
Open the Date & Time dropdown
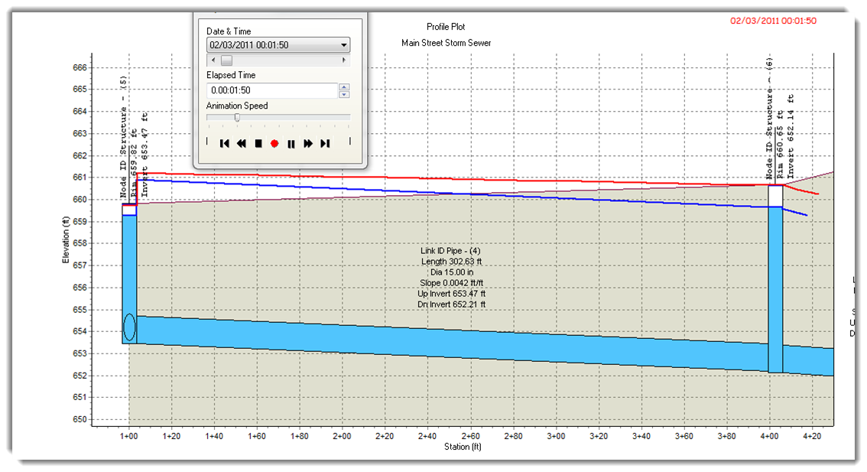(x=344, y=45)
